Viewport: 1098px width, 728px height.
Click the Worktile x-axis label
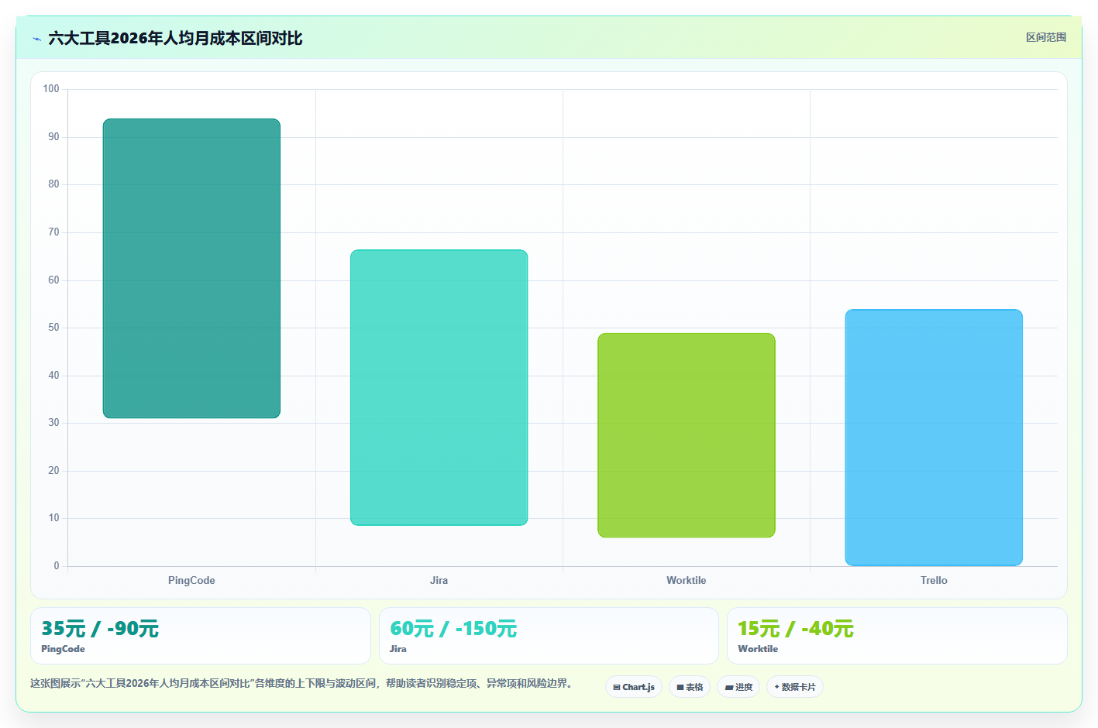click(687, 580)
